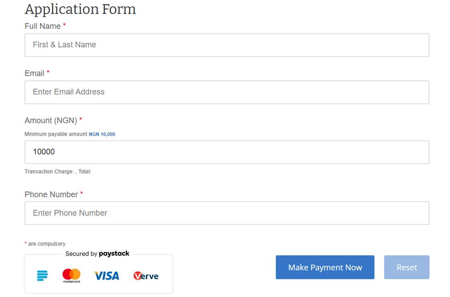This screenshot has height=297, width=450.
Task: Click the Mastercard logo
Action: coord(72,276)
